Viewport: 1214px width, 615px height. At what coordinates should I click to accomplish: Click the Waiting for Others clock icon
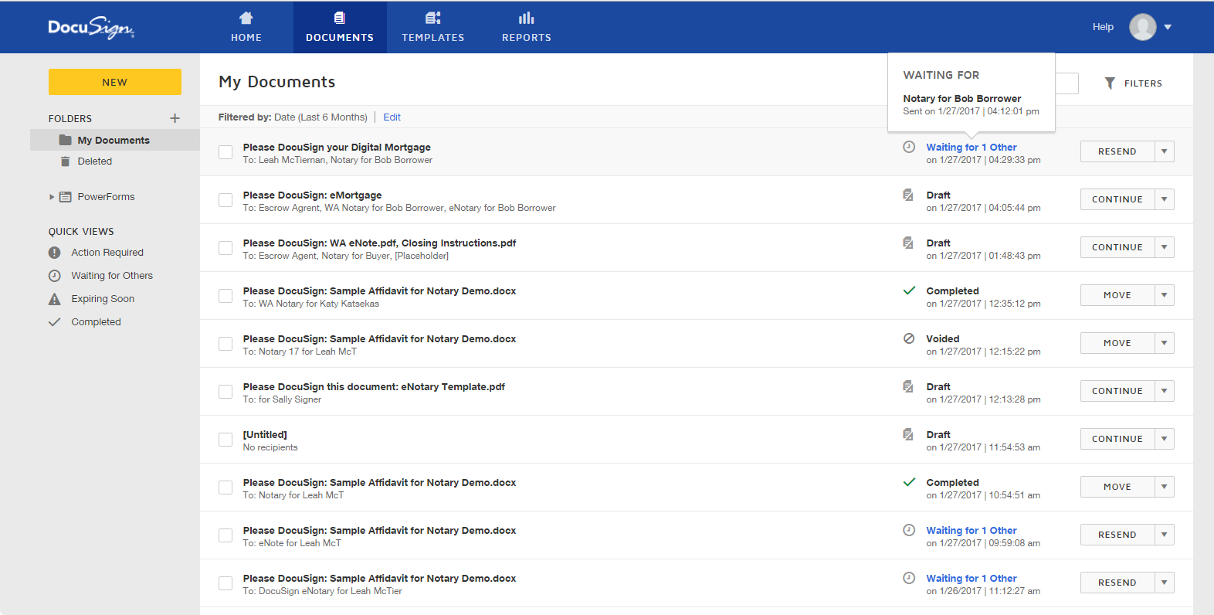tap(55, 276)
